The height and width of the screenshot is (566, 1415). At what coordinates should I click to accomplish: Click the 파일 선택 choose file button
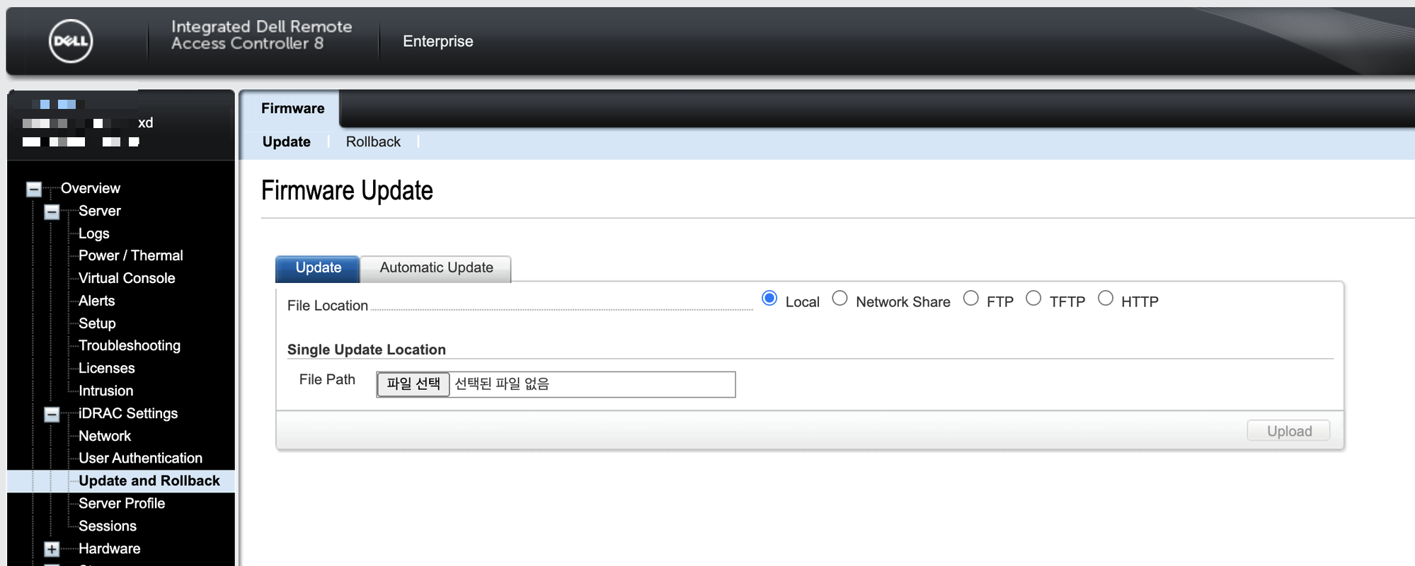[x=413, y=384]
